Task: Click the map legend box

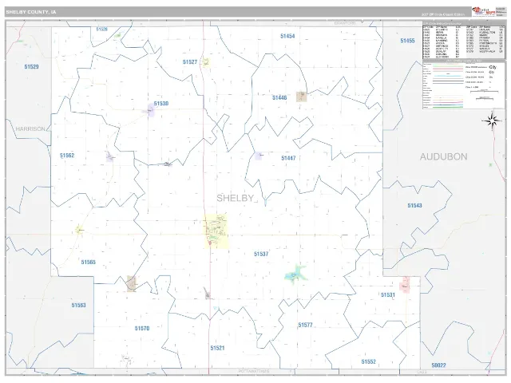Action: [x=464, y=84]
